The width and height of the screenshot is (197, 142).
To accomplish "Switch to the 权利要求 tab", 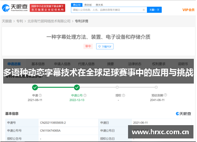I will pyautogui.click(x=159, y=64).
